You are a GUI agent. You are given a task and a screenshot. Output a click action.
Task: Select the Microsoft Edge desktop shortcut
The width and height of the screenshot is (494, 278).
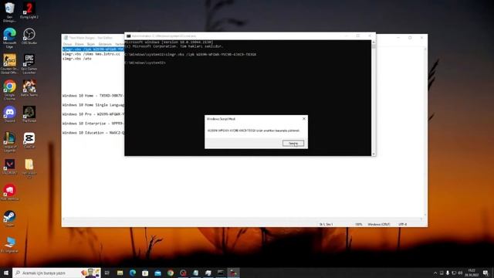(x=9, y=38)
